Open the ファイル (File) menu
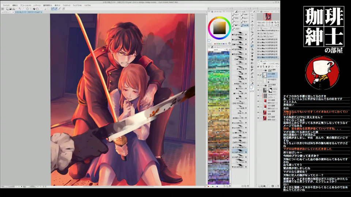Viewport: 351px width, 197px height. (6, 5)
